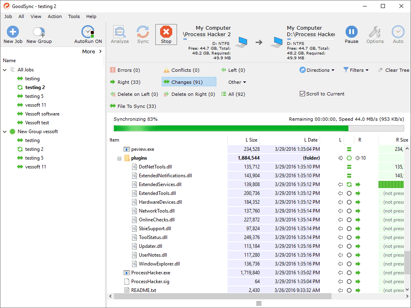Open job Options wrench icon
411x308 pixels.
(375, 32)
